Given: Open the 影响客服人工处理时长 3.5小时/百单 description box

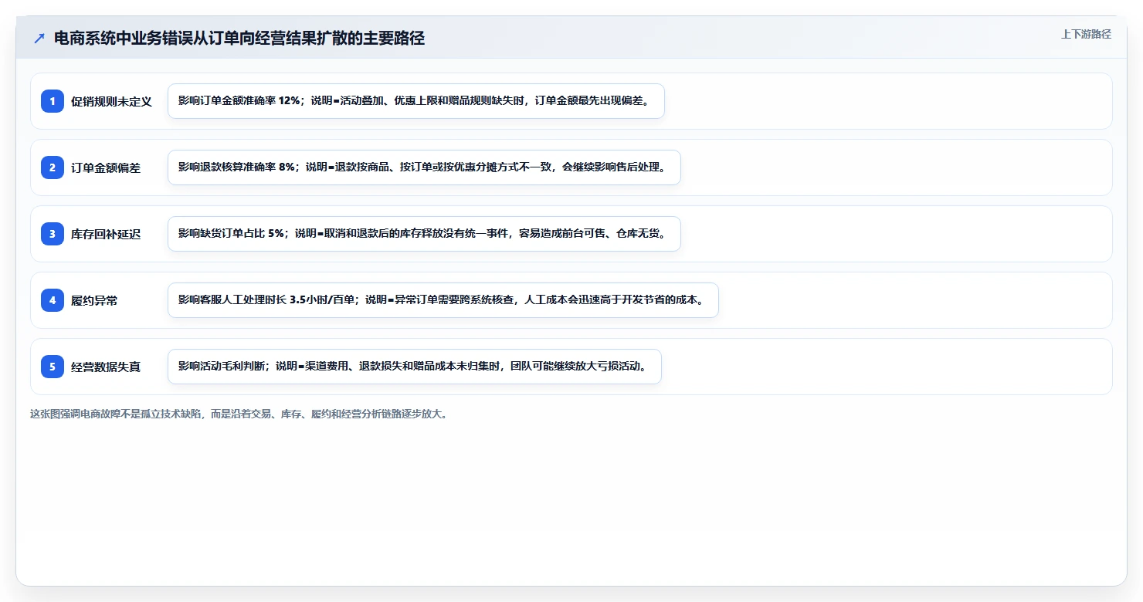Looking at the screenshot, I should (443, 300).
